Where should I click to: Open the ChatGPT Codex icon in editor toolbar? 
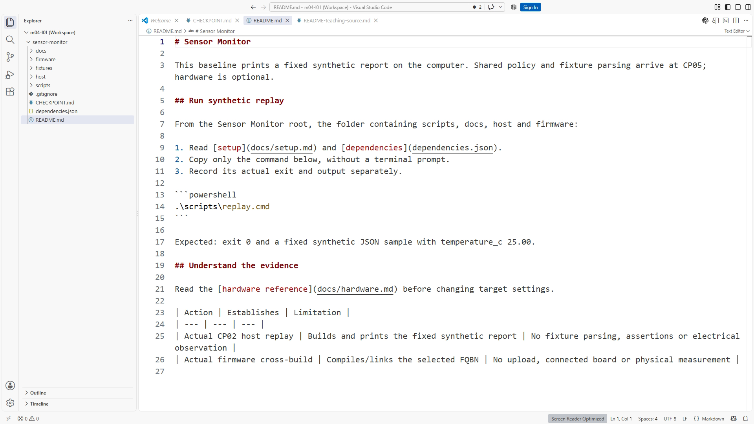click(x=705, y=20)
